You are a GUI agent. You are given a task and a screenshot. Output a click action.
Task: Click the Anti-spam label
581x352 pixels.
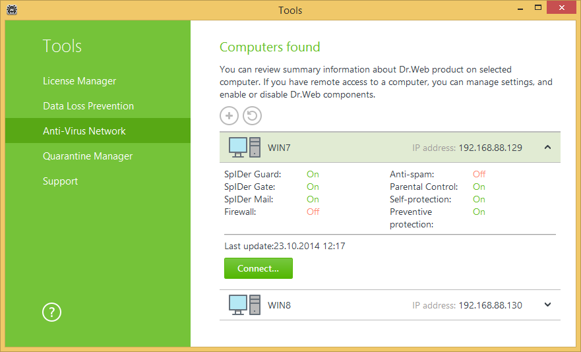coord(412,174)
